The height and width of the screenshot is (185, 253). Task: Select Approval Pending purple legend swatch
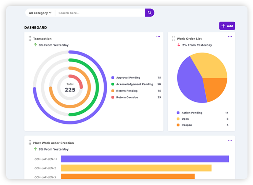[113, 78]
